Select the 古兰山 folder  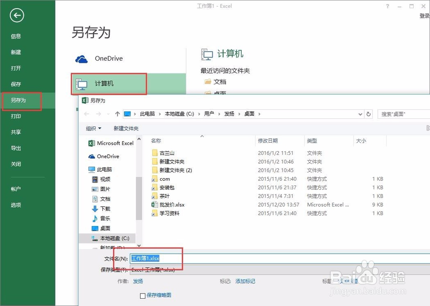click(163, 153)
